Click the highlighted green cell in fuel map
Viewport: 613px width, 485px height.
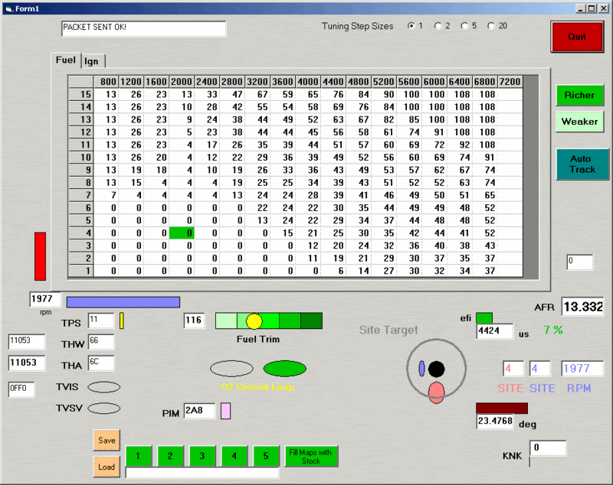pyautogui.click(x=182, y=233)
